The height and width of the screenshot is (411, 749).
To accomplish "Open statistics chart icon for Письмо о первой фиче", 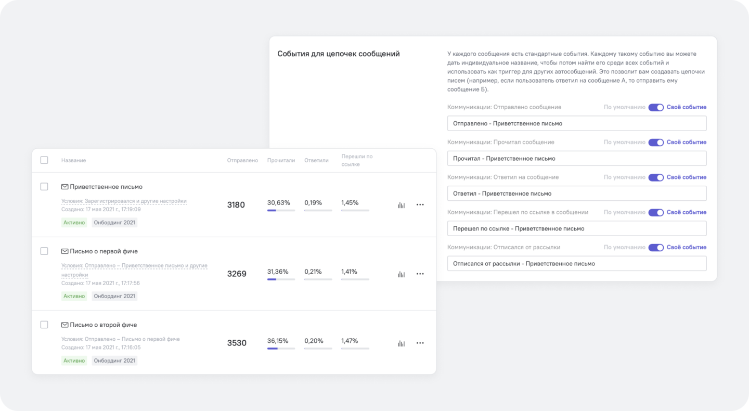I will [401, 274].
